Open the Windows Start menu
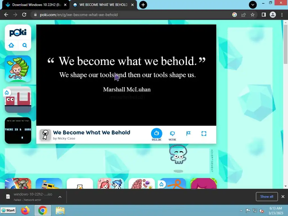Screen dimensions: 288x216 tap(8, 210)
